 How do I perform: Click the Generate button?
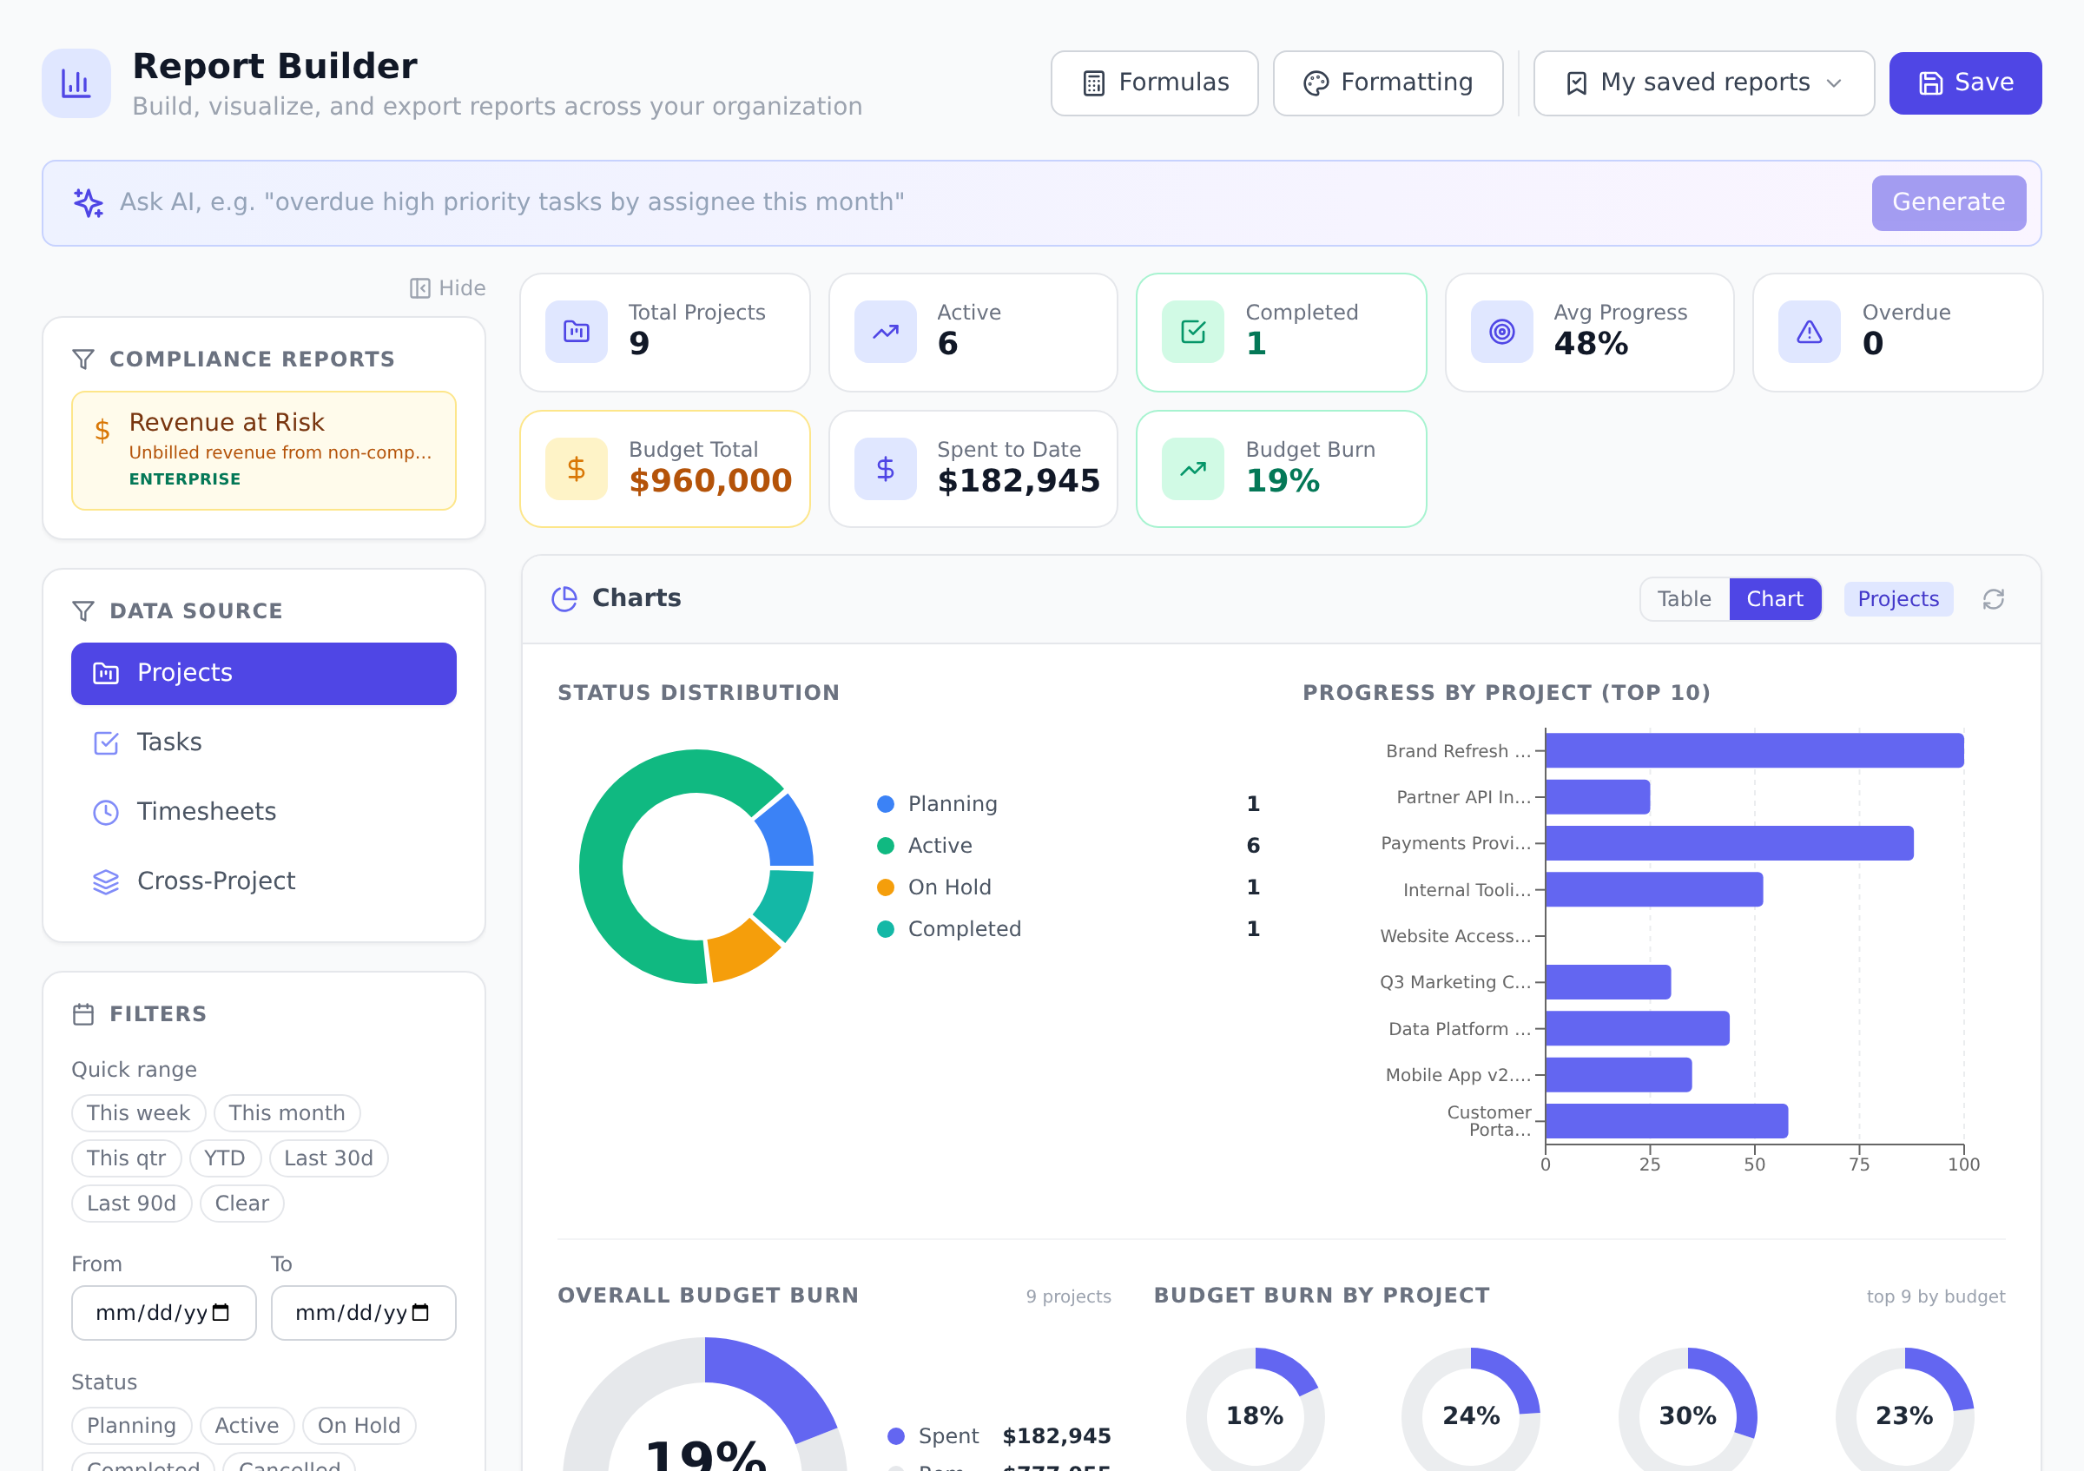1948,202
